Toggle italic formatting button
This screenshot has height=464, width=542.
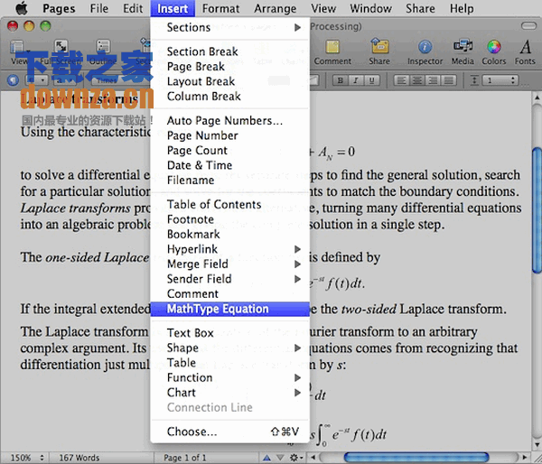tap(356, 80)
